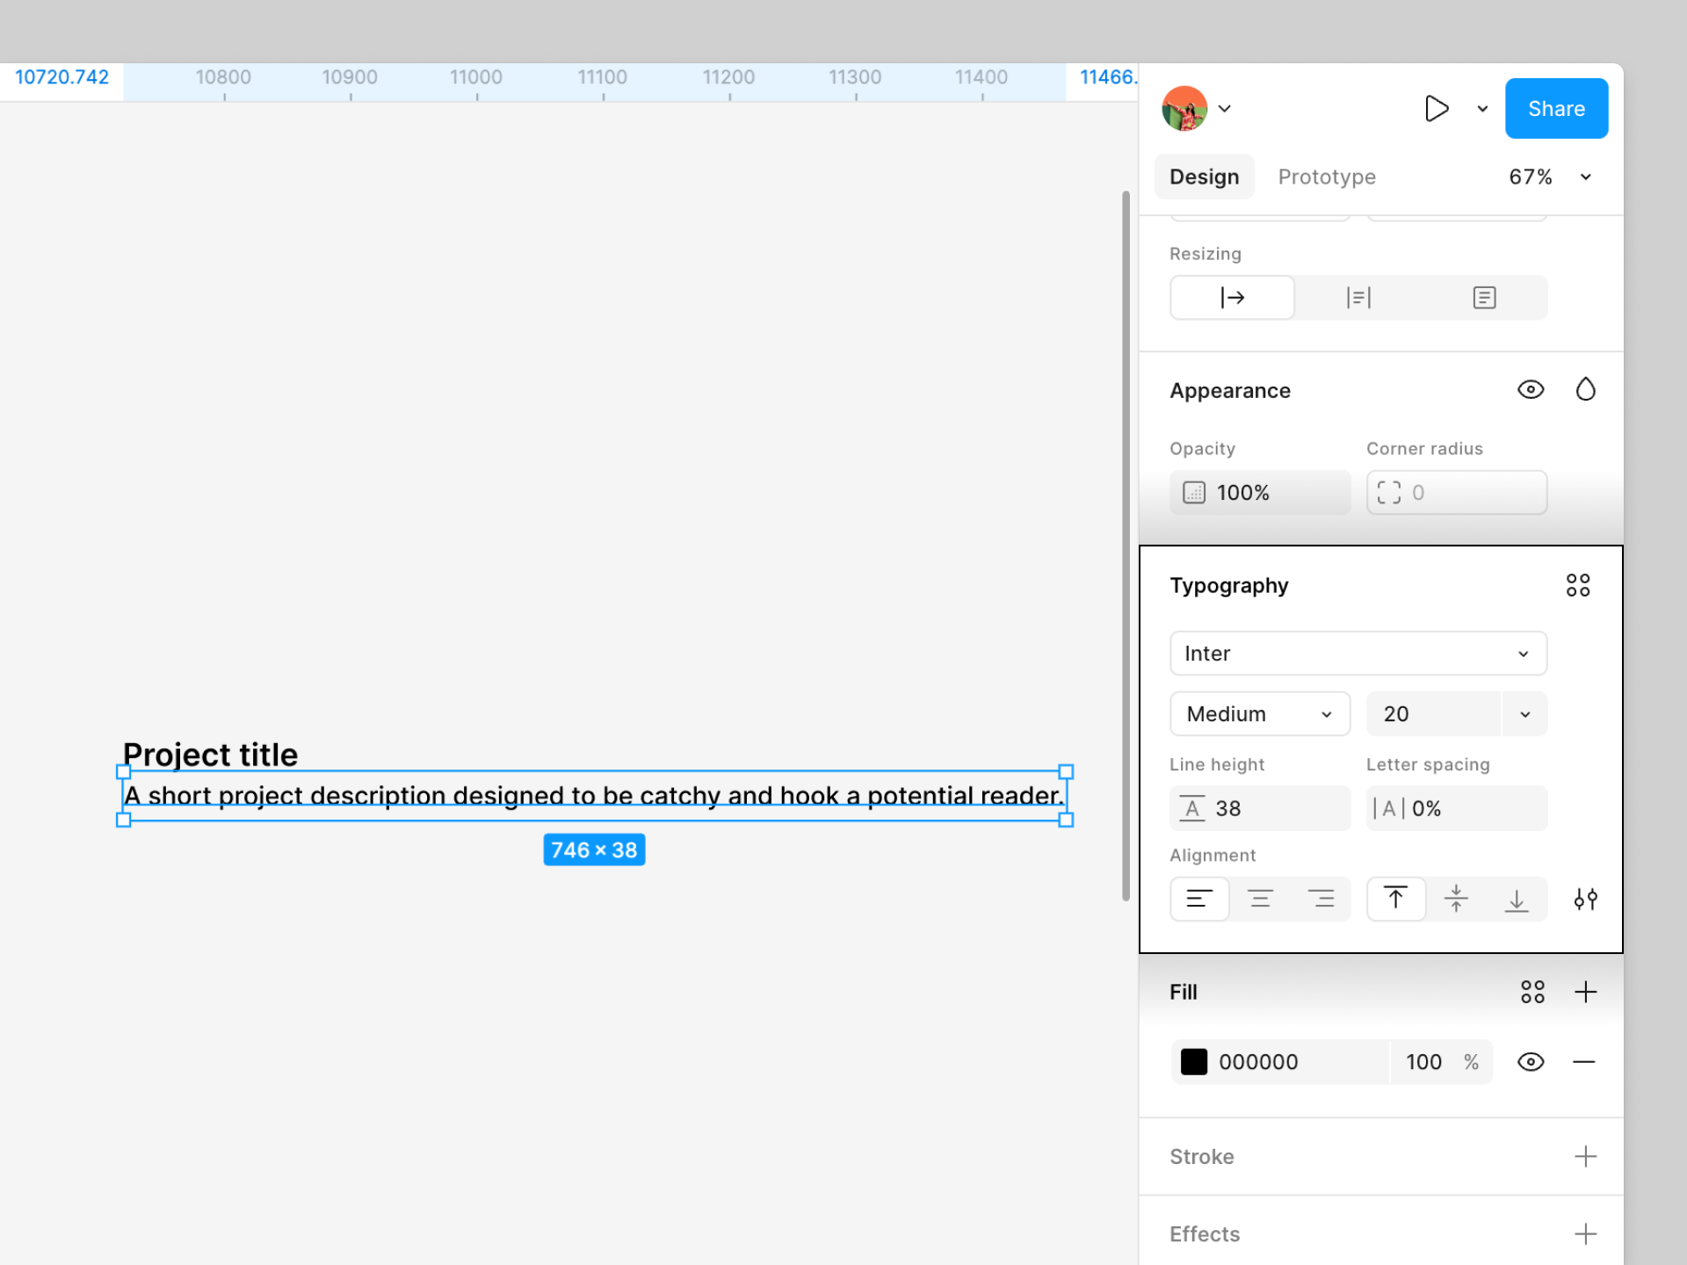Open the Medium font weight dropdown
Viewport: 1687px width, 1265px height.
(1259, 714)
